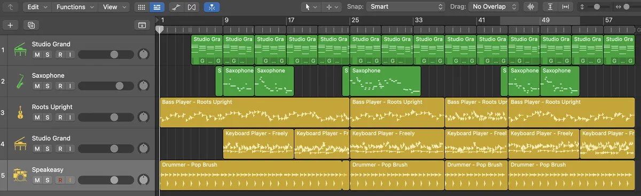
Task: Click the Catch Playhead button
Action: (212, 7)
